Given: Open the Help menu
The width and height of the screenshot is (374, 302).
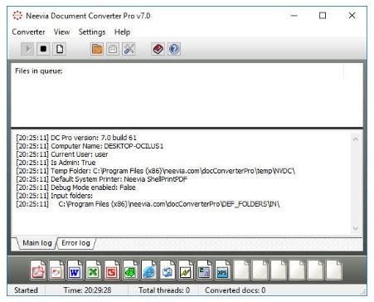Looking at the screenshot, I should (122, 32).
